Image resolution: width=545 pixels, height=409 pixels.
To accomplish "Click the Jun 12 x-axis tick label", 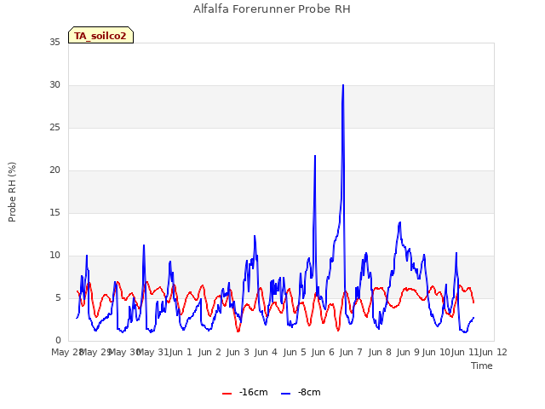I will click(493, 352).
